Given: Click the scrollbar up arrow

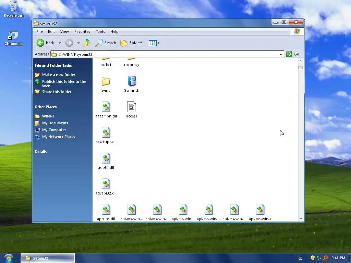Looking at the screenshot, I should click(x=301, y=61).
